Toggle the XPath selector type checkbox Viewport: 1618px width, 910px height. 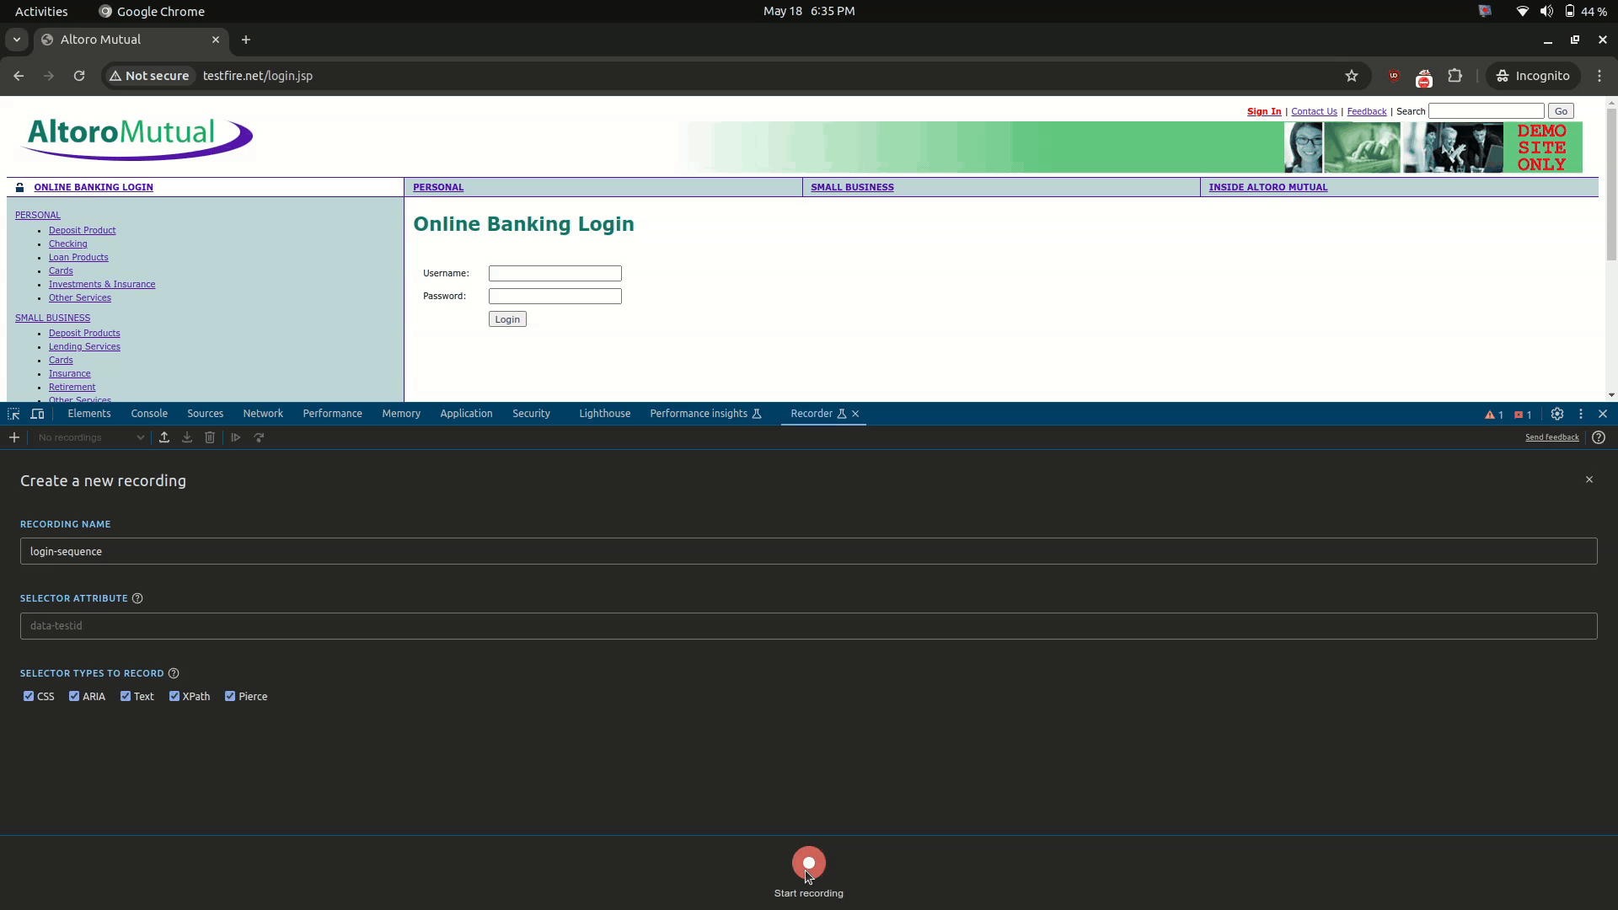click(x=174, y=697)
